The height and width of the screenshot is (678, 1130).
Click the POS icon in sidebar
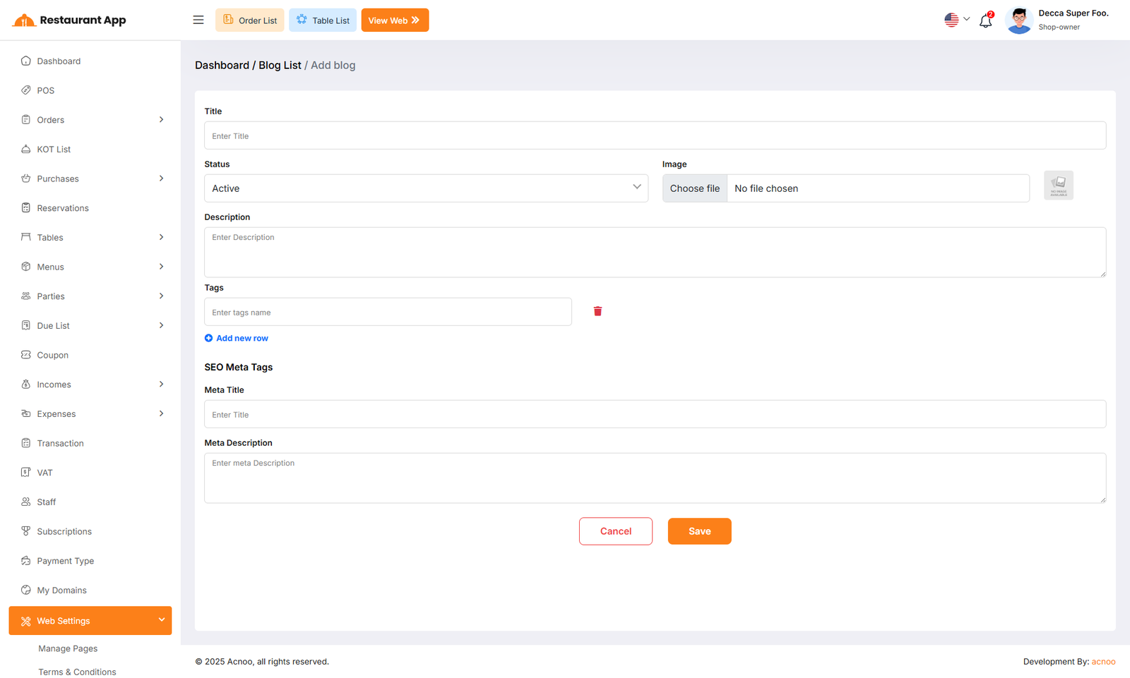click(x=26, y=90)
